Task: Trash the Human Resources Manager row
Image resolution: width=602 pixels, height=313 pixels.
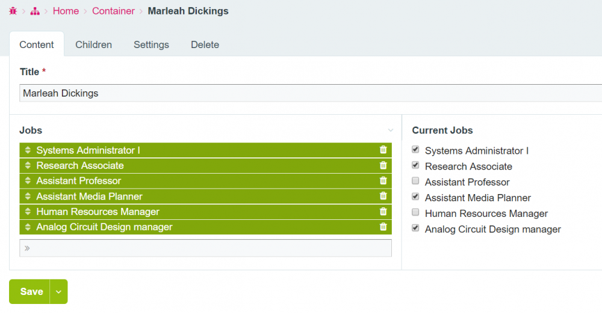Action: click(383, 211)
